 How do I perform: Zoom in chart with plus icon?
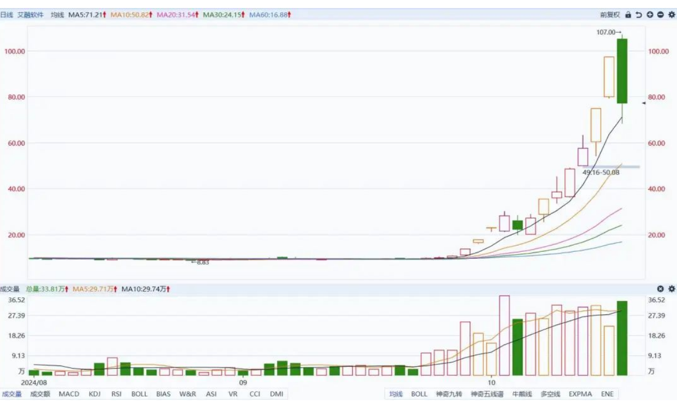tap(650, 15)
